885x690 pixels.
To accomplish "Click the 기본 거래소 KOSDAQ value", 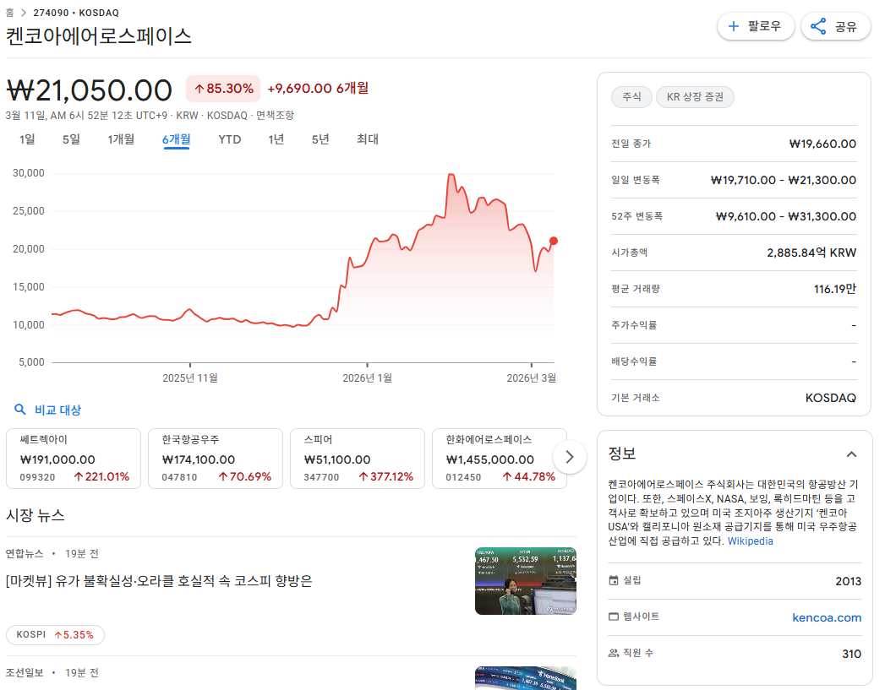I will 831,398.
